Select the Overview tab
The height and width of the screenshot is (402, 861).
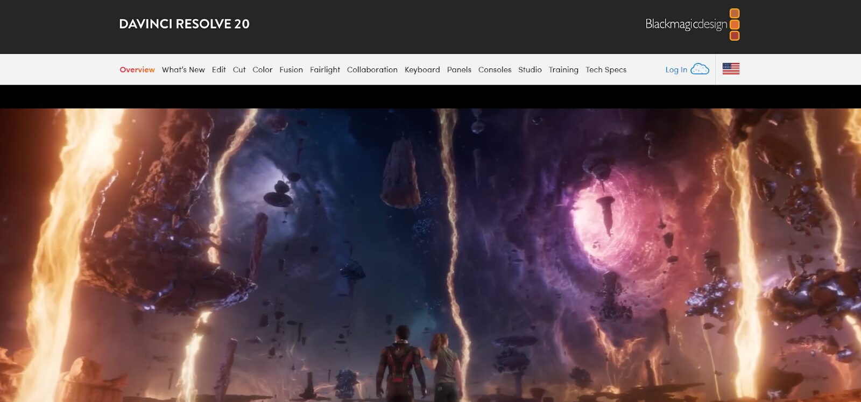pos(137,69)
